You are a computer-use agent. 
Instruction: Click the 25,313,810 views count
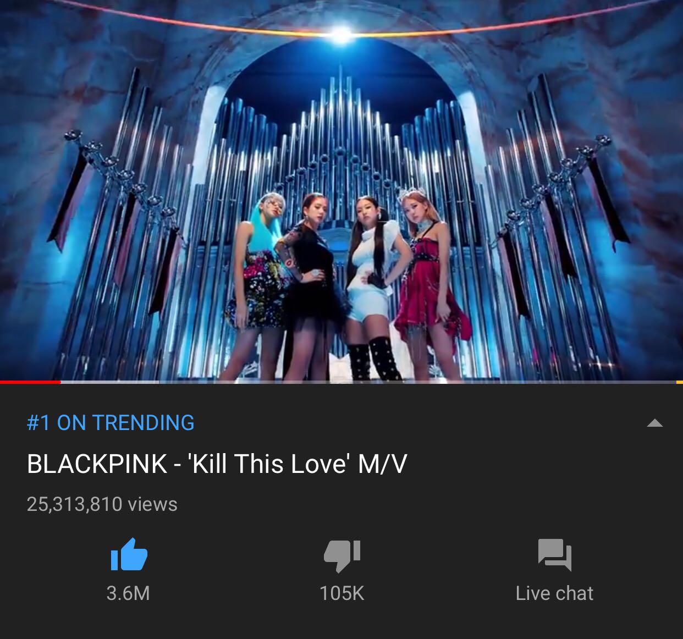tap(102, 504)
